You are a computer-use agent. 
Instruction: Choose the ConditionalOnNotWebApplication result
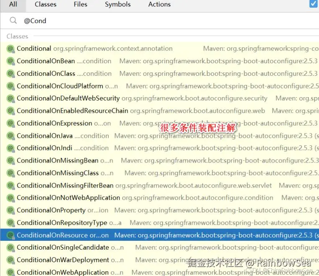tap(160, 198)
